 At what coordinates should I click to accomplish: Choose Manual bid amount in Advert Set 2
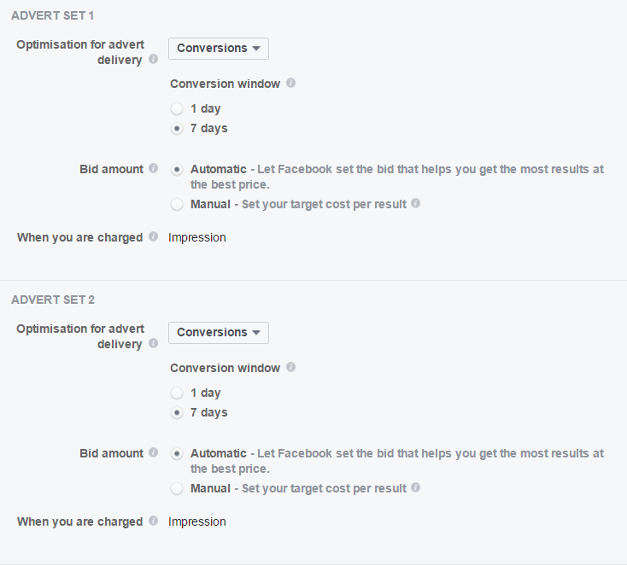[x=177, y=488]
